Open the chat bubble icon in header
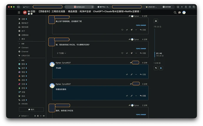203x126 pixels. (x=179, y=13)
